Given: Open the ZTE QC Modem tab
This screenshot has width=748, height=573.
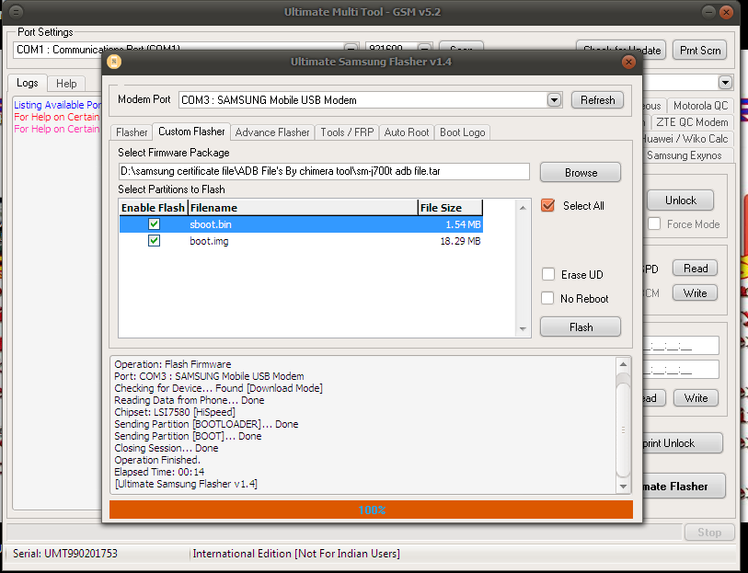Looking at the screenshot, I should pyautogui.click(x=692, y=122).
